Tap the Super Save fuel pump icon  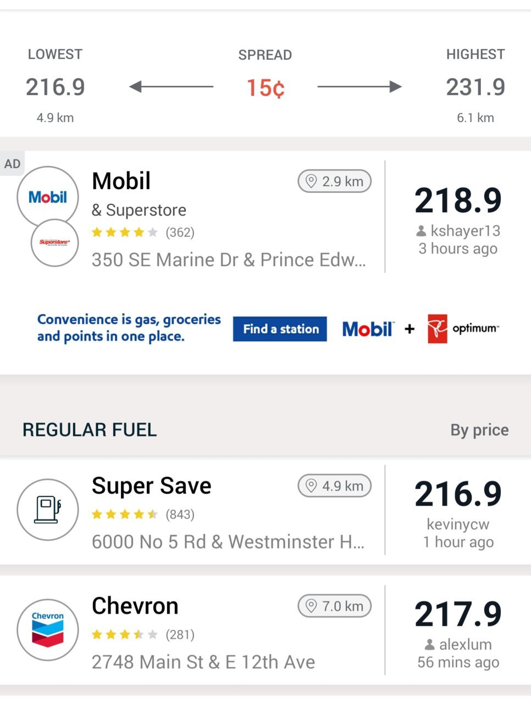(x=48, y=510)
